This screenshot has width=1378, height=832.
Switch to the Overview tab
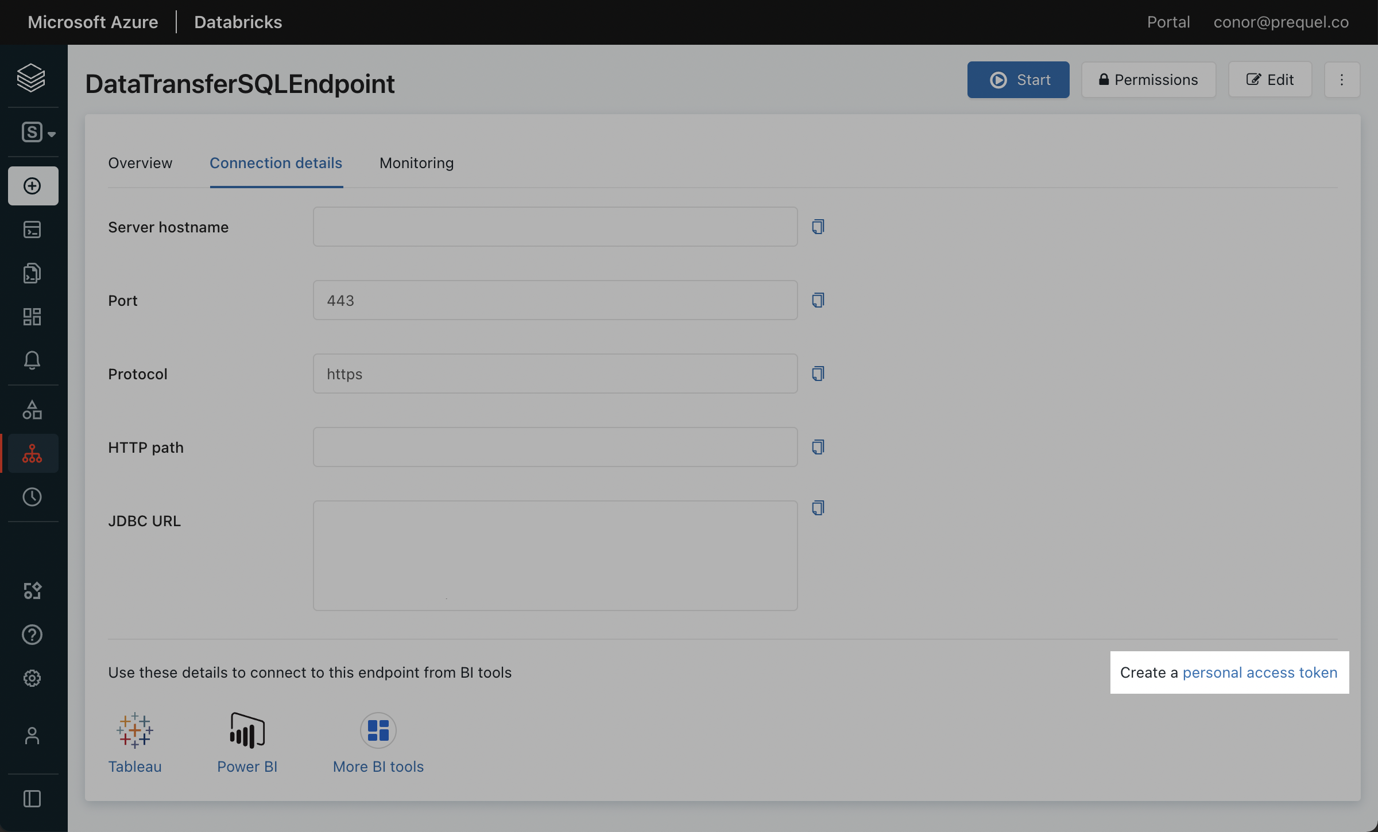tap(140, 163)
